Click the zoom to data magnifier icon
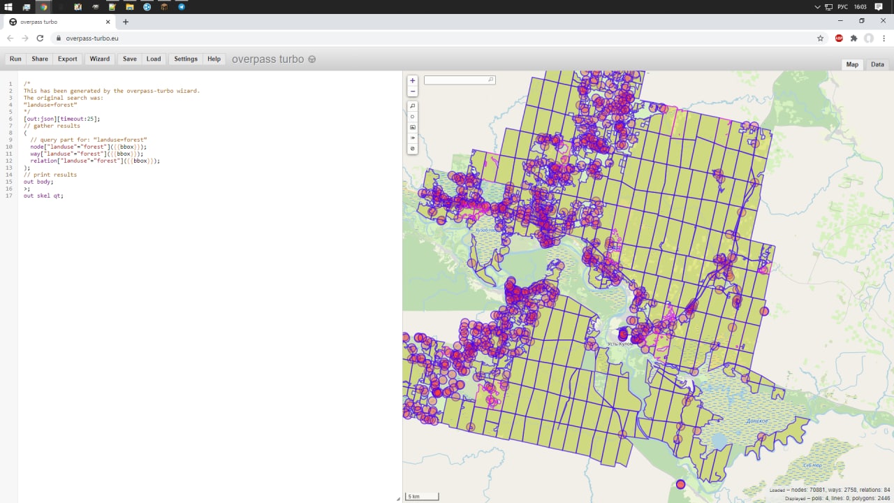 coord(413,106)
